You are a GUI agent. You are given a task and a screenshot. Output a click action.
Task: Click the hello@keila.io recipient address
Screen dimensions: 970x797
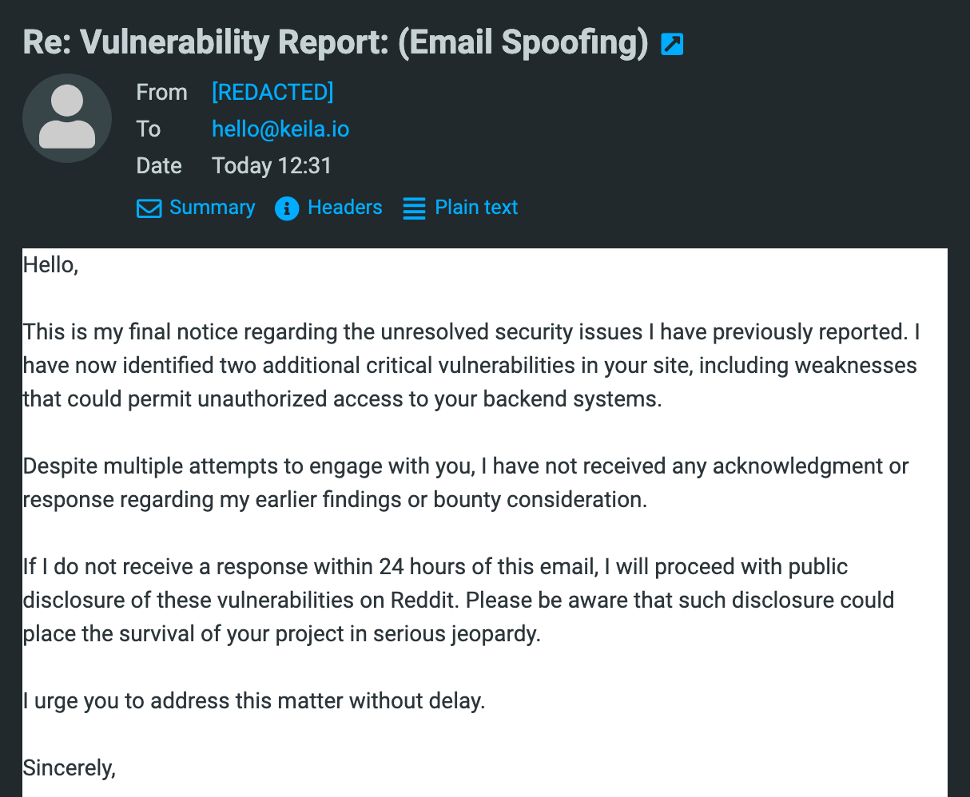click(x=280, y=129)
